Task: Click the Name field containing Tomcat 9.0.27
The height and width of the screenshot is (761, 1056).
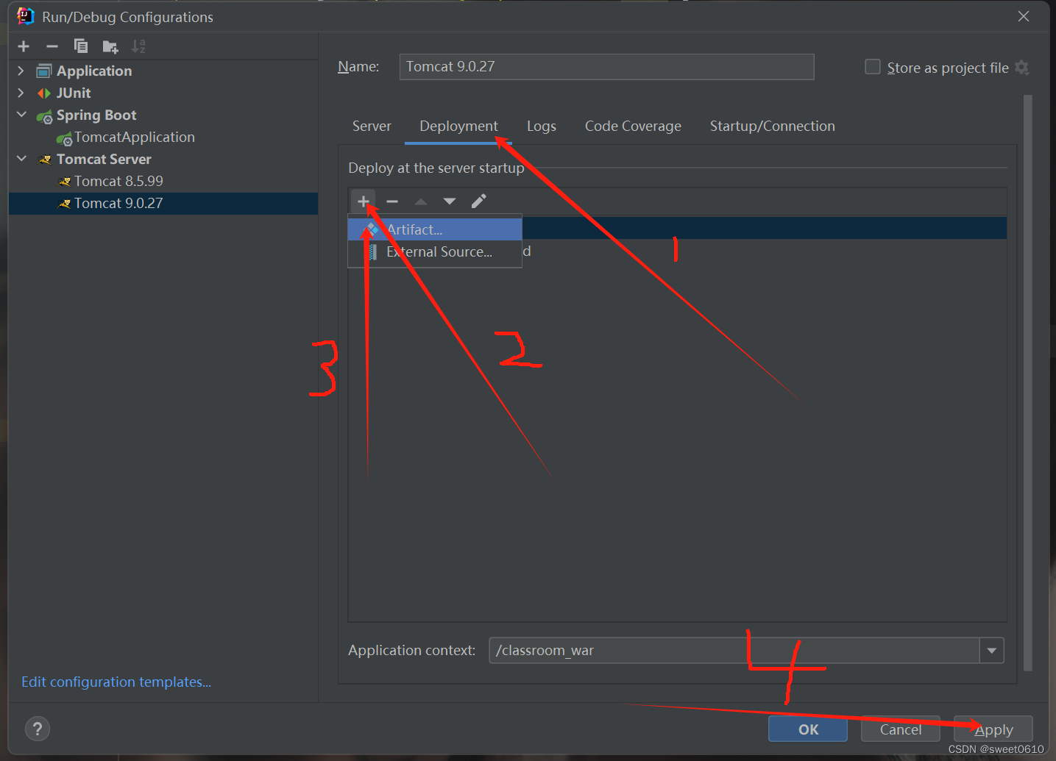Action: tap(607, 67)
